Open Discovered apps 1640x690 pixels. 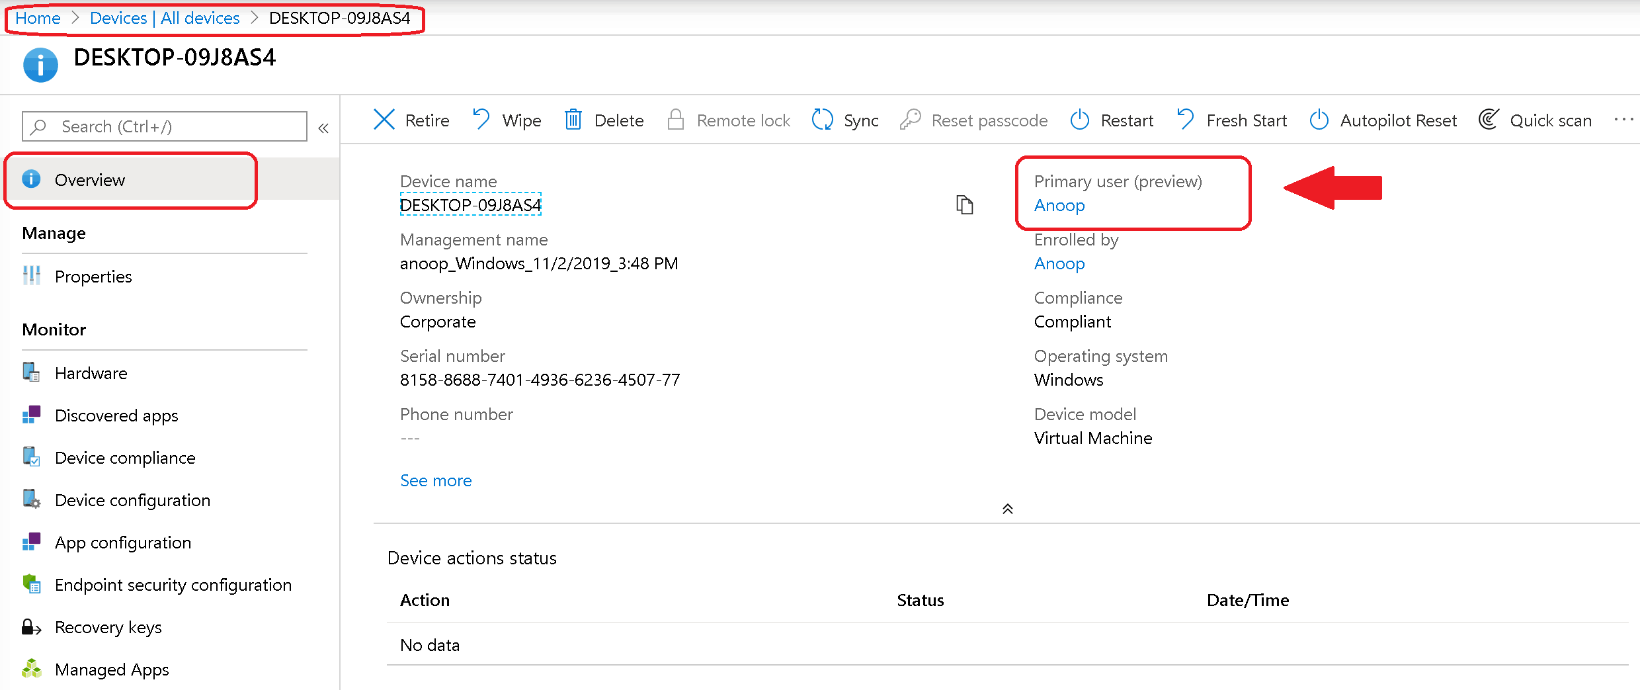tap(116, 415)
